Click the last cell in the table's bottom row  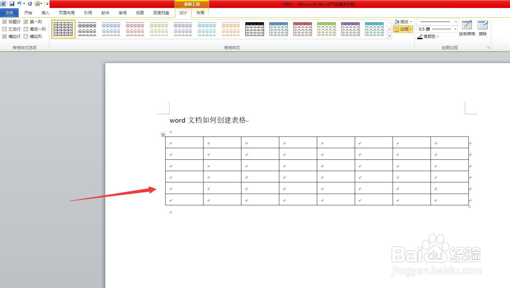(x=449, y=200)
